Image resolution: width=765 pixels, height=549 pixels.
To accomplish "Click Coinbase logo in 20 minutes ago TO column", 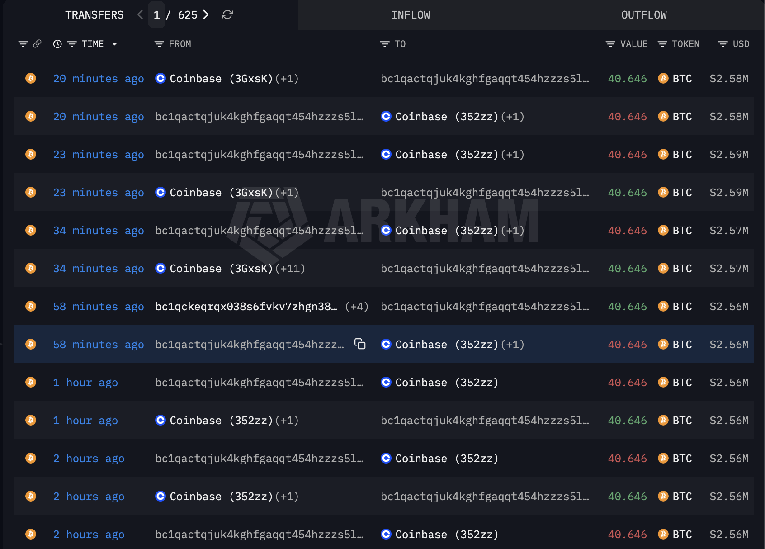I will tap(386, 116).
